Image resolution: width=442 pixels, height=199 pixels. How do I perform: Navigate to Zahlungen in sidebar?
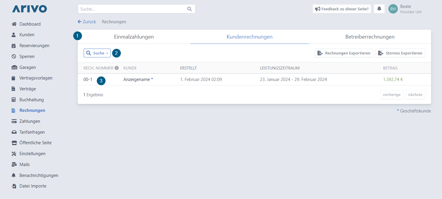pos(29,121)
